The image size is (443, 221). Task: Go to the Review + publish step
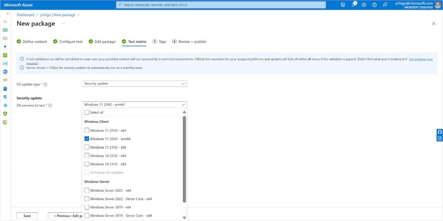189,42
